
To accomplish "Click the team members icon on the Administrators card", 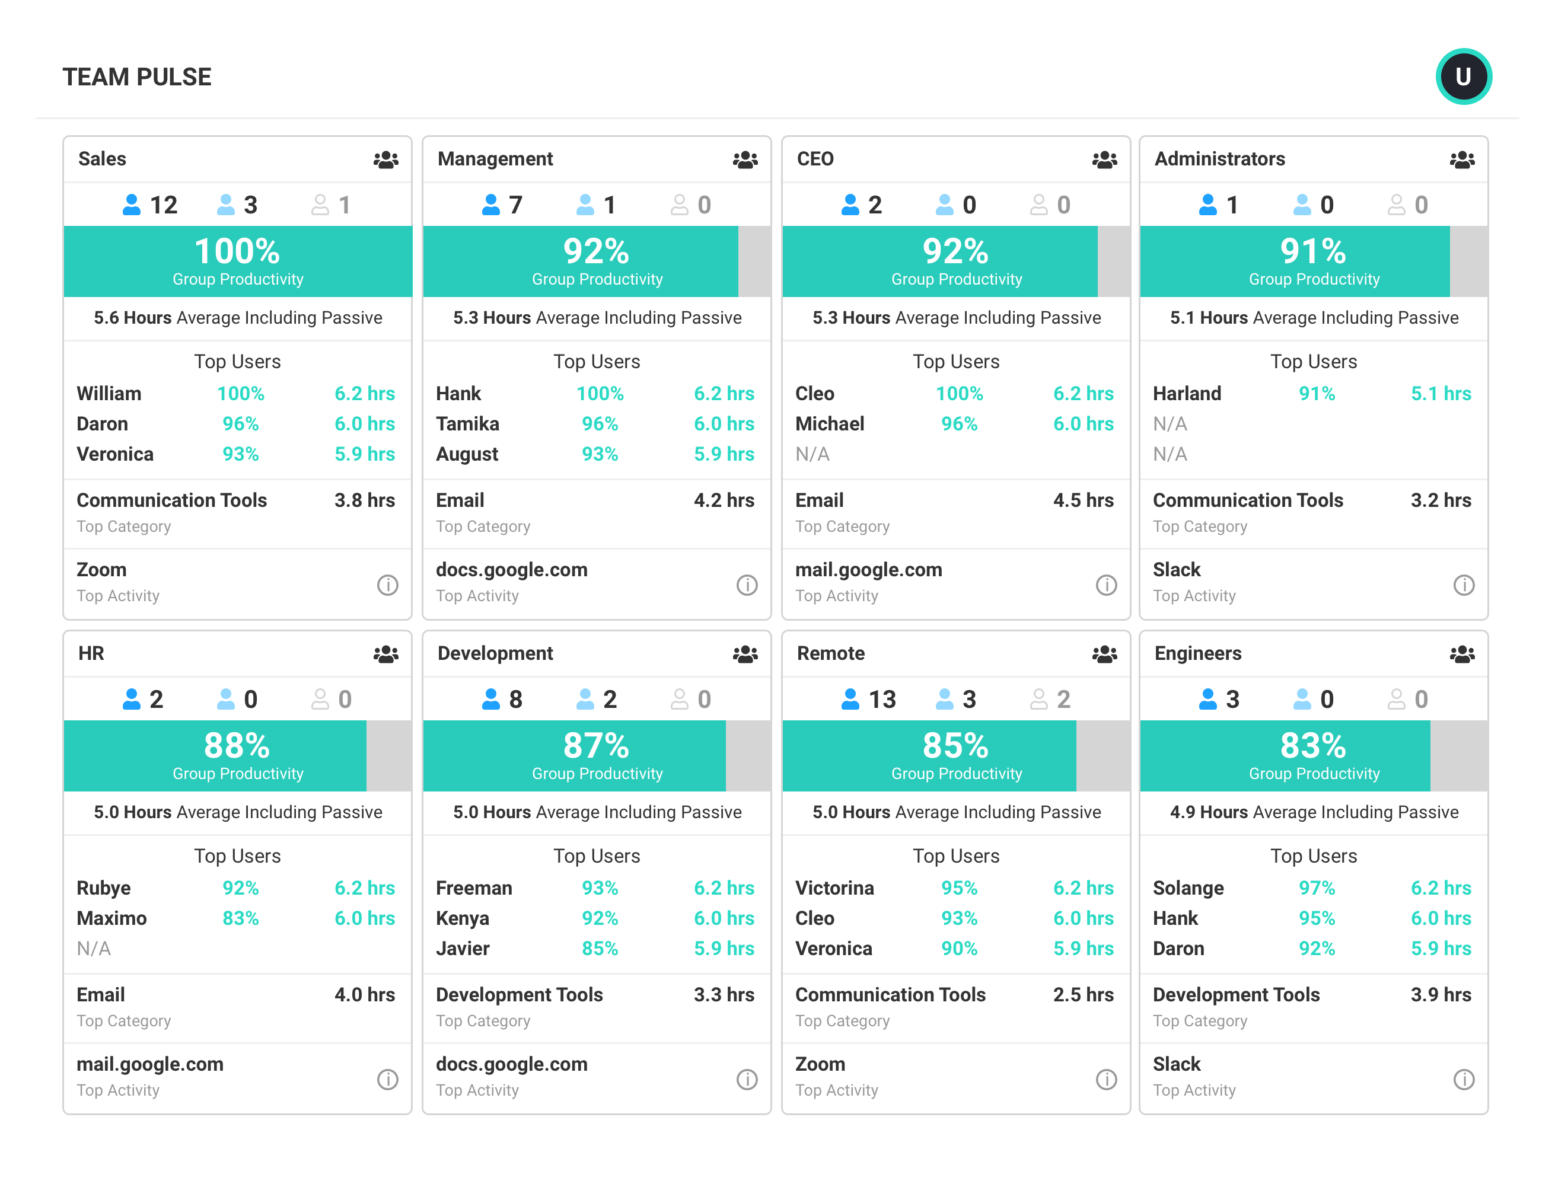I will (x=1464, y=159).
